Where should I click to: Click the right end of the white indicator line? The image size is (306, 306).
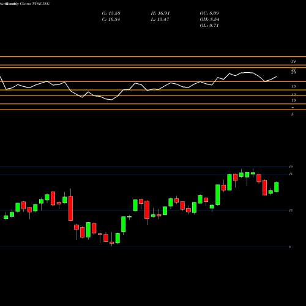tap(277, 76)
